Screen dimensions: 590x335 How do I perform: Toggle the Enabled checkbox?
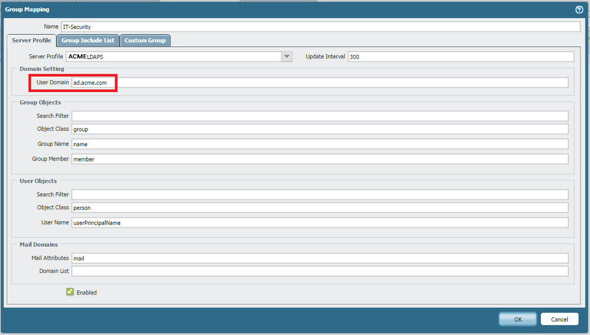(x=70, y=292)
